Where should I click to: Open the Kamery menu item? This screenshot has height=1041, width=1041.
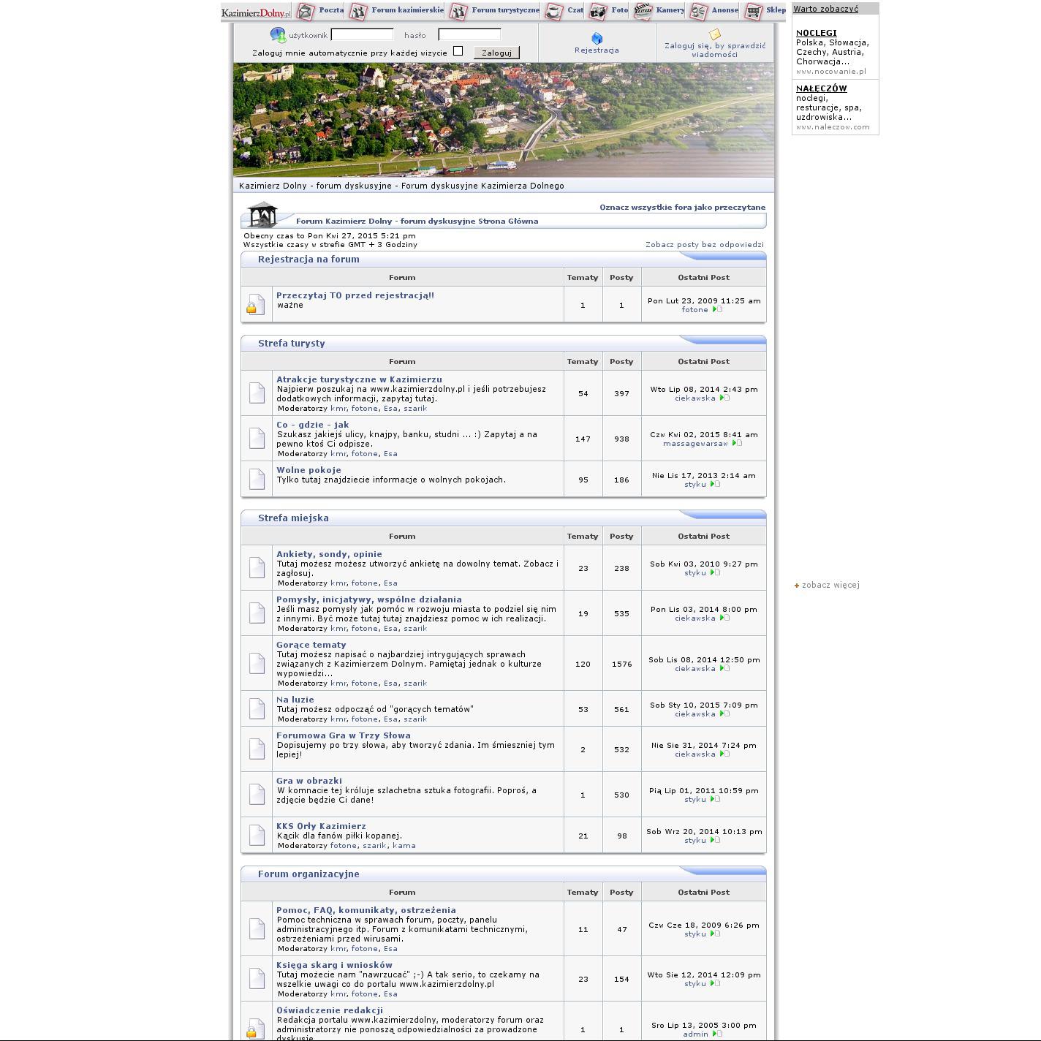[x=670, y=10]
